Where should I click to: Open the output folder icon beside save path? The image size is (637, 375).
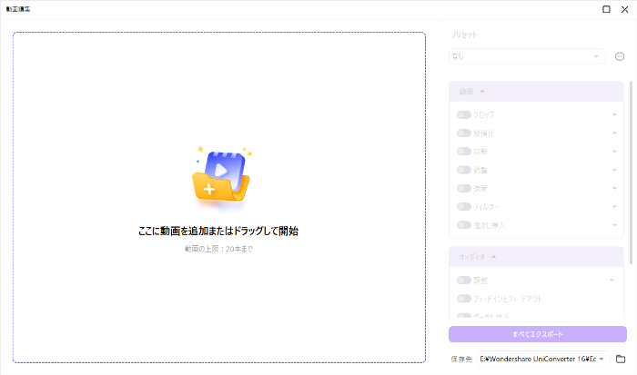pos(621,359)
